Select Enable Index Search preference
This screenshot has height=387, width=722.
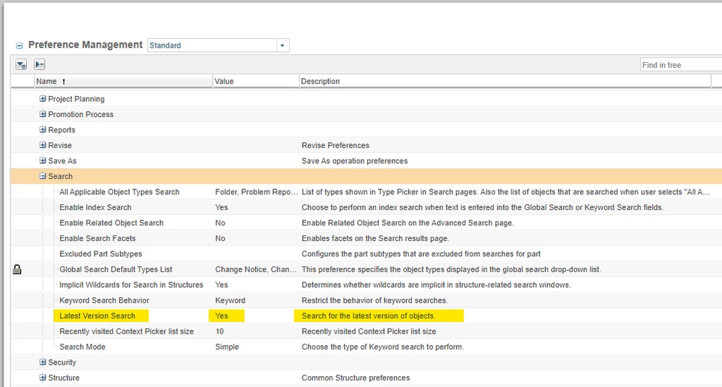95,207
